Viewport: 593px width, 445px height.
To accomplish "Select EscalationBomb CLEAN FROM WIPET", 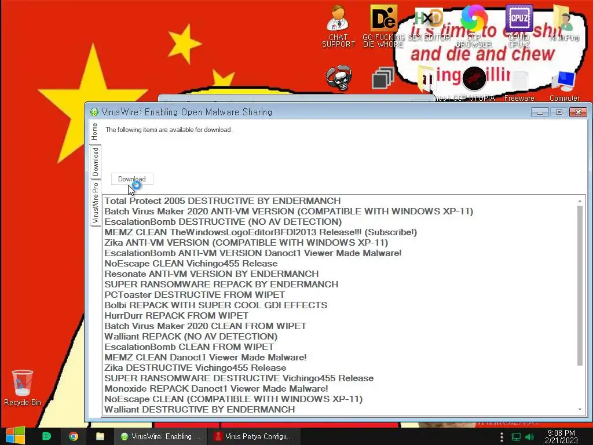I will [189, 346].
